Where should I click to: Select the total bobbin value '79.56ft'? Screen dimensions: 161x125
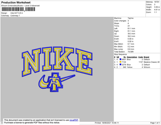130,52
